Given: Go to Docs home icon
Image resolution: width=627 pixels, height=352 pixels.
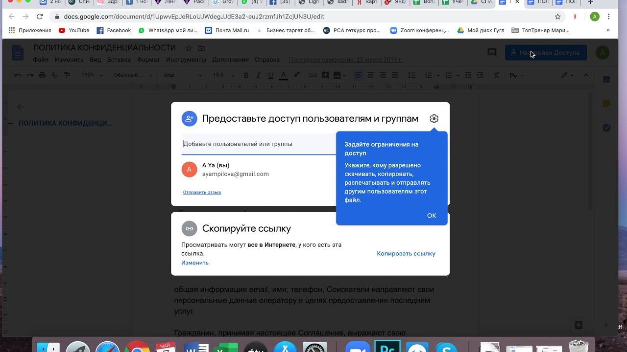Looking at the screenshot, I should tap(18, 53).
